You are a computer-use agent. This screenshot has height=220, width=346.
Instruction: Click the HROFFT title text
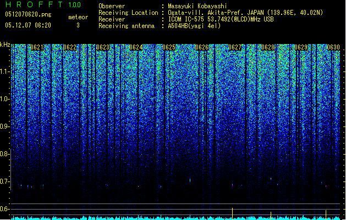(34, 4)
